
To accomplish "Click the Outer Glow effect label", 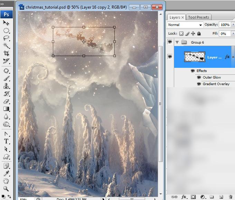I will (x=211, y=78).
